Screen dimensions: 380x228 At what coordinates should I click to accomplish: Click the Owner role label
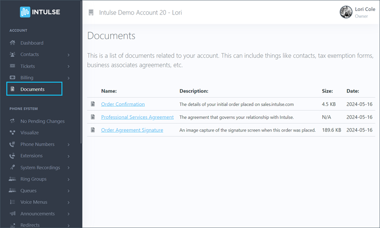[x=361, y=16]
